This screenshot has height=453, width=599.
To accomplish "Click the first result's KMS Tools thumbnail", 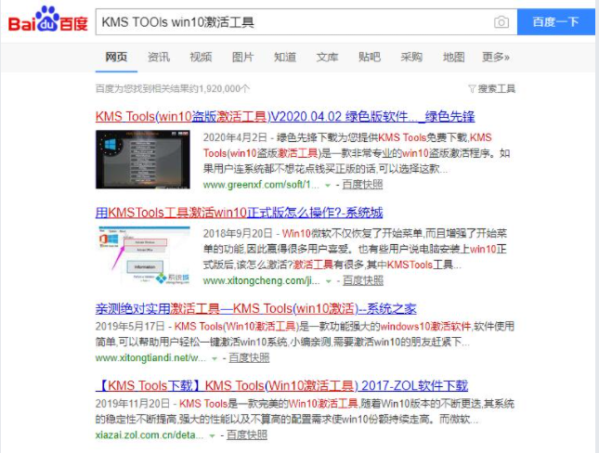I will coord(142,159).
